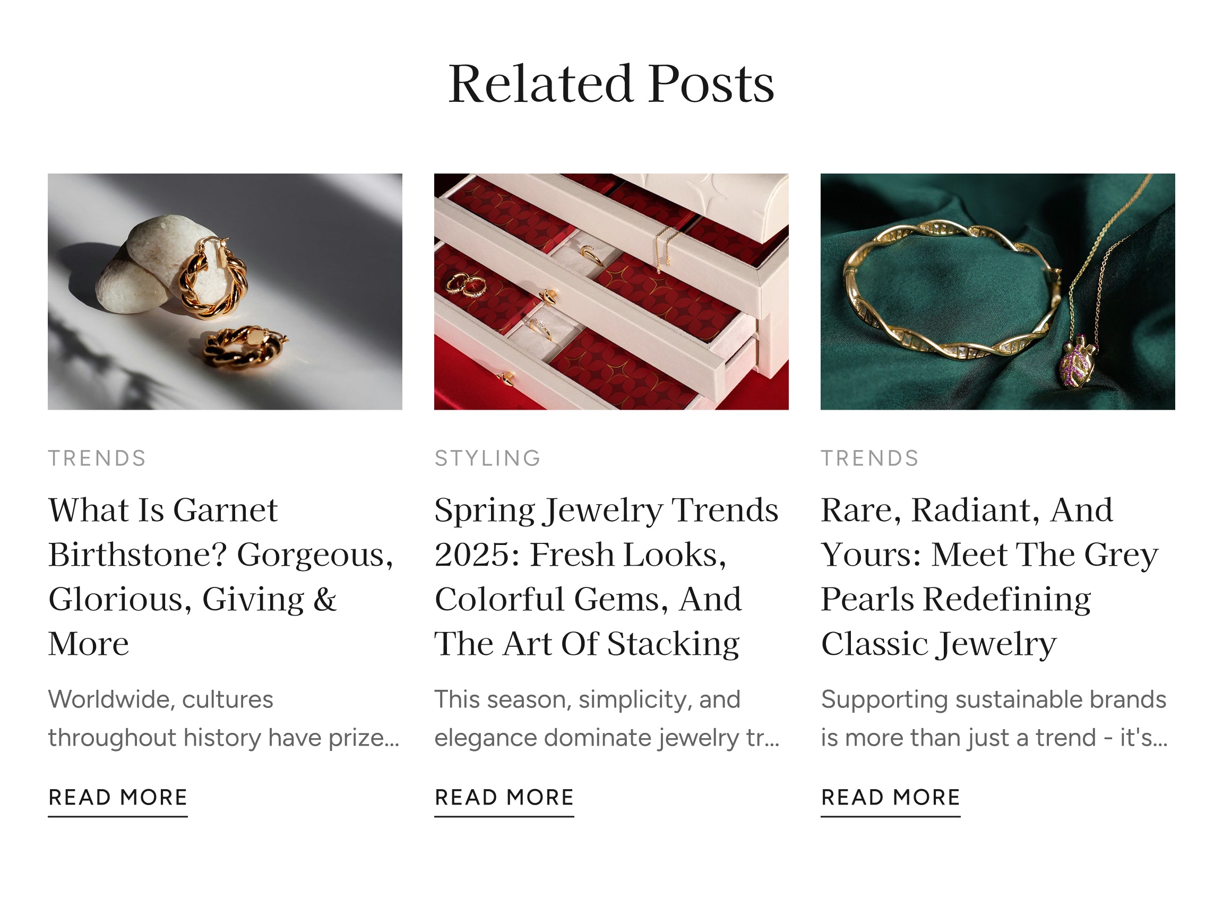This screenshot has width=1223, height=917.
Task: Click the 'Supporting sustainable brands' excerpt
Action: click(x=994, y=719)
